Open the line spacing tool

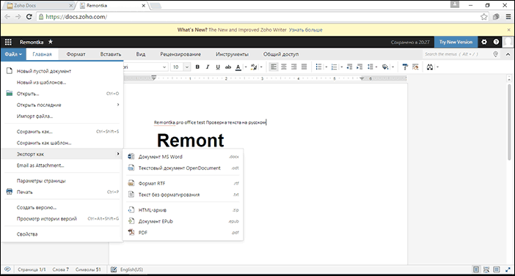tap(370, 67)
